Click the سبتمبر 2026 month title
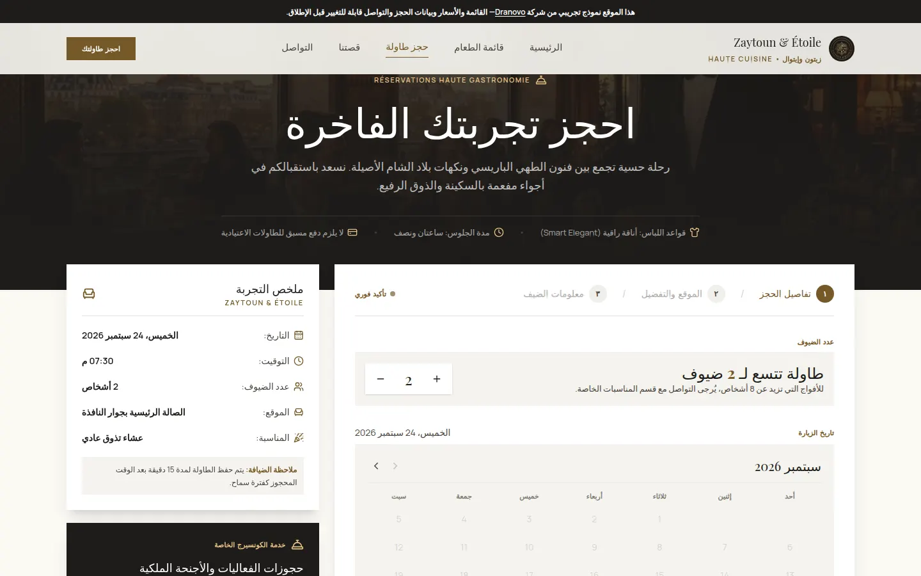921x576 pixels. coord(787,467)
